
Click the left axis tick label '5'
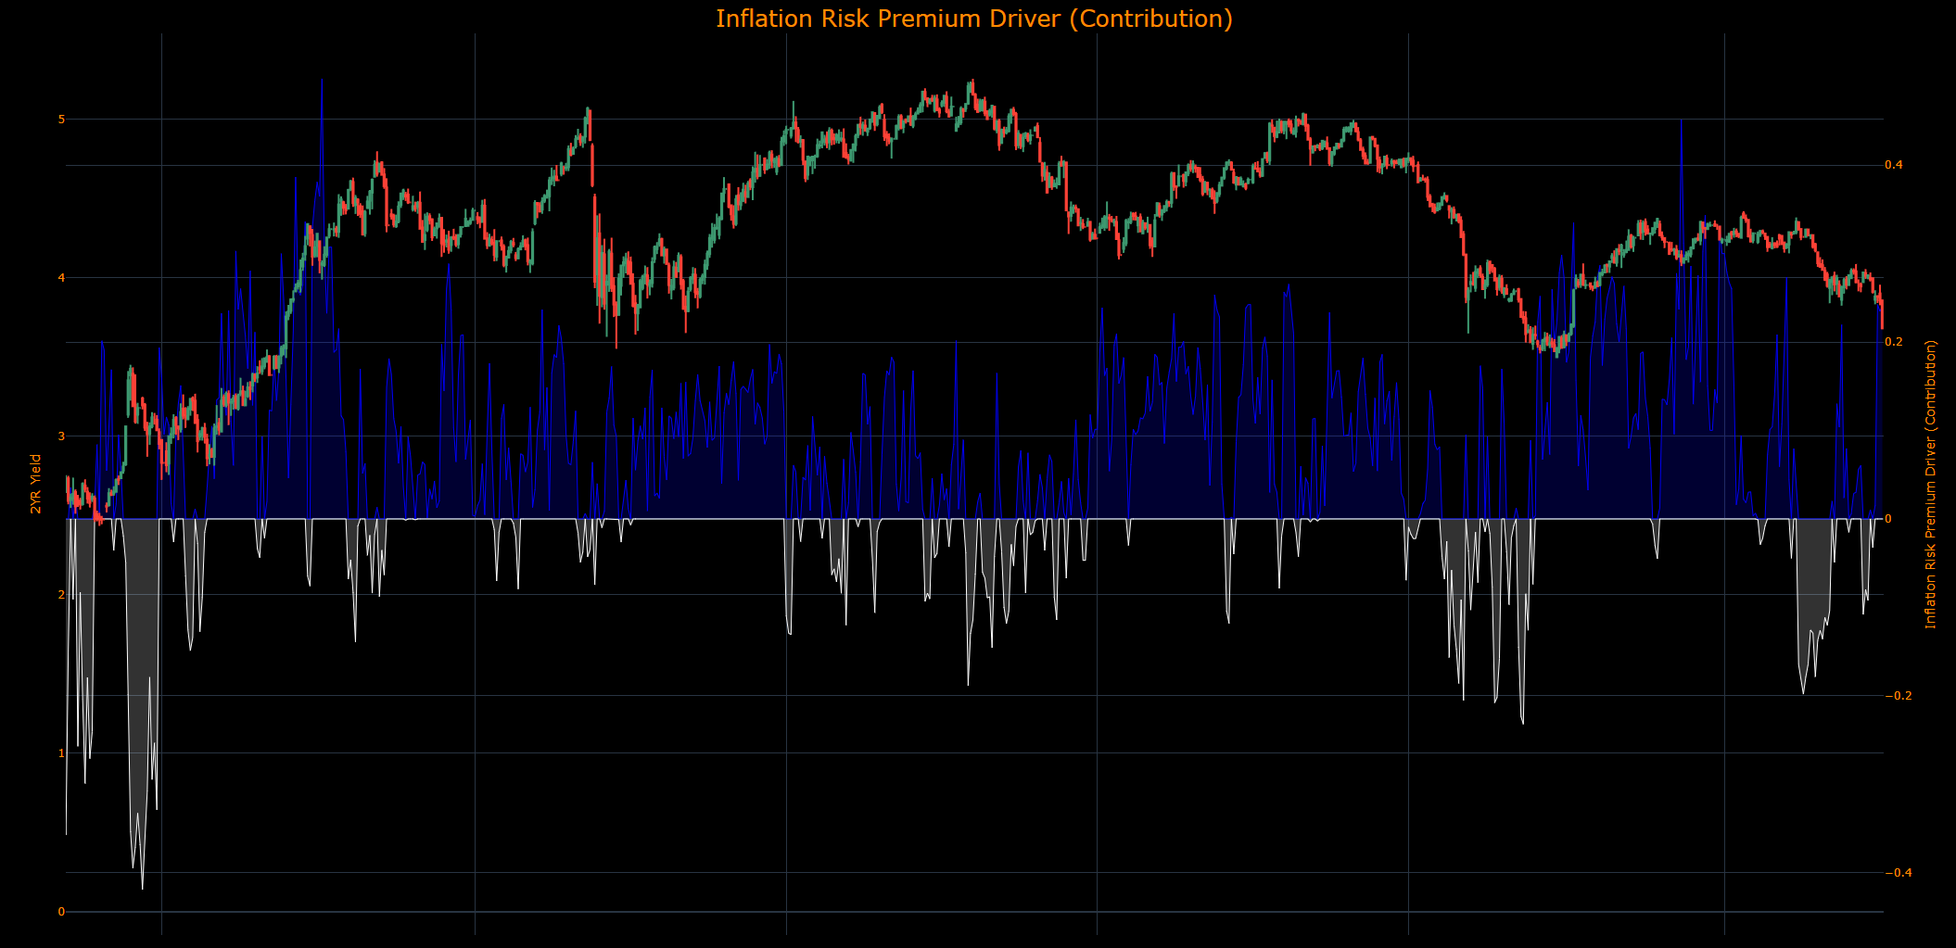[61, 120]
